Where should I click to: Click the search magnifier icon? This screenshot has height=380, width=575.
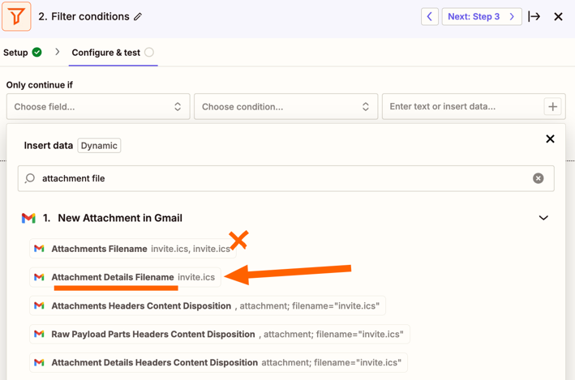coord(30,178)
